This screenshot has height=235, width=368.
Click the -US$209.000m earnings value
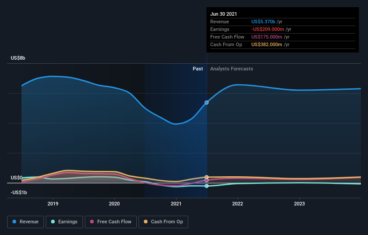coord(268,29)
